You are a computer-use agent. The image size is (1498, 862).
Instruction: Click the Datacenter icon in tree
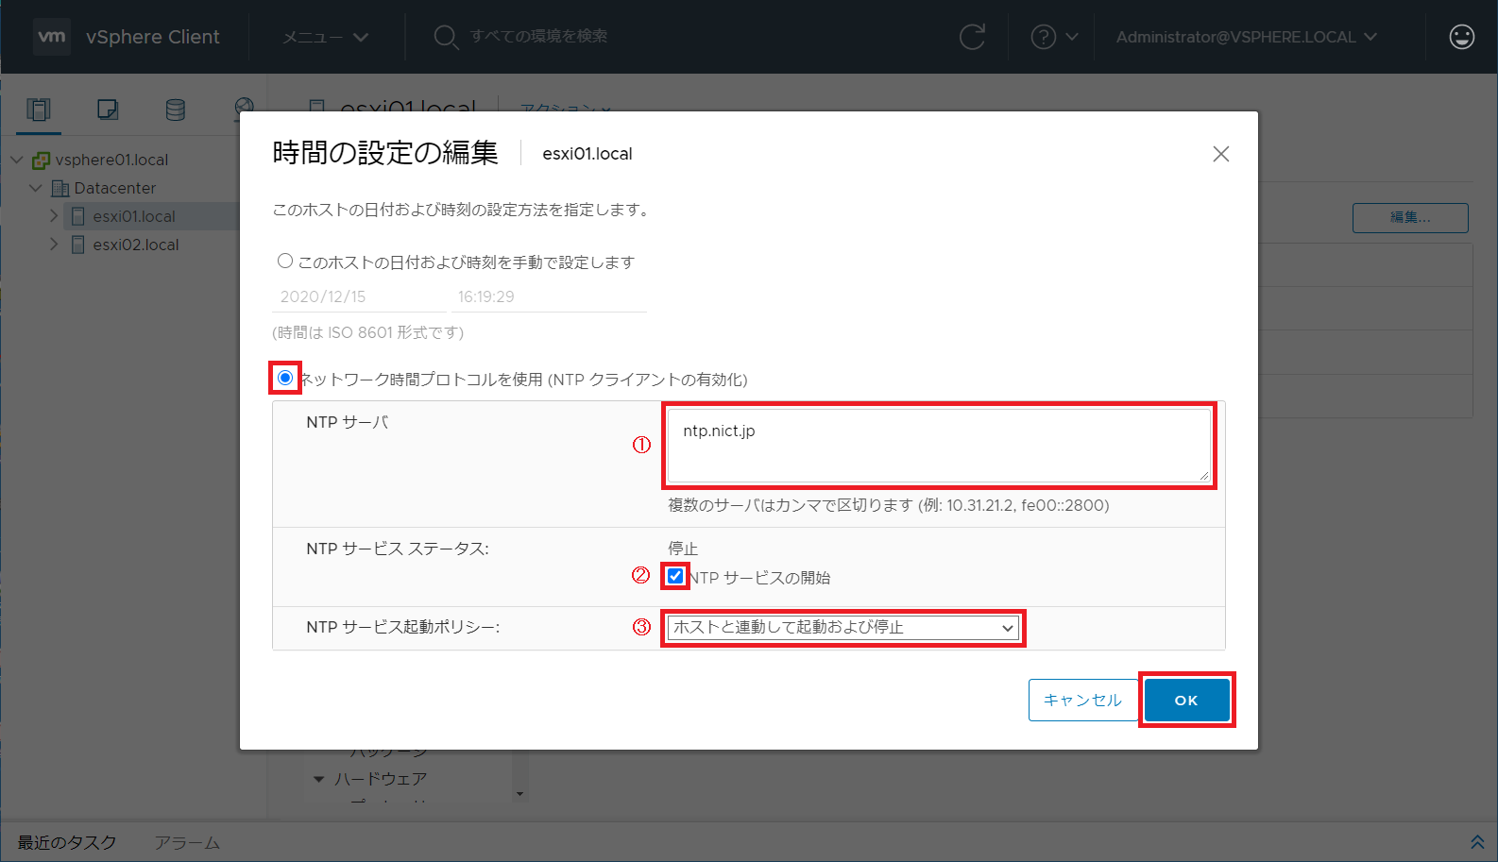(x=60, y=188)
